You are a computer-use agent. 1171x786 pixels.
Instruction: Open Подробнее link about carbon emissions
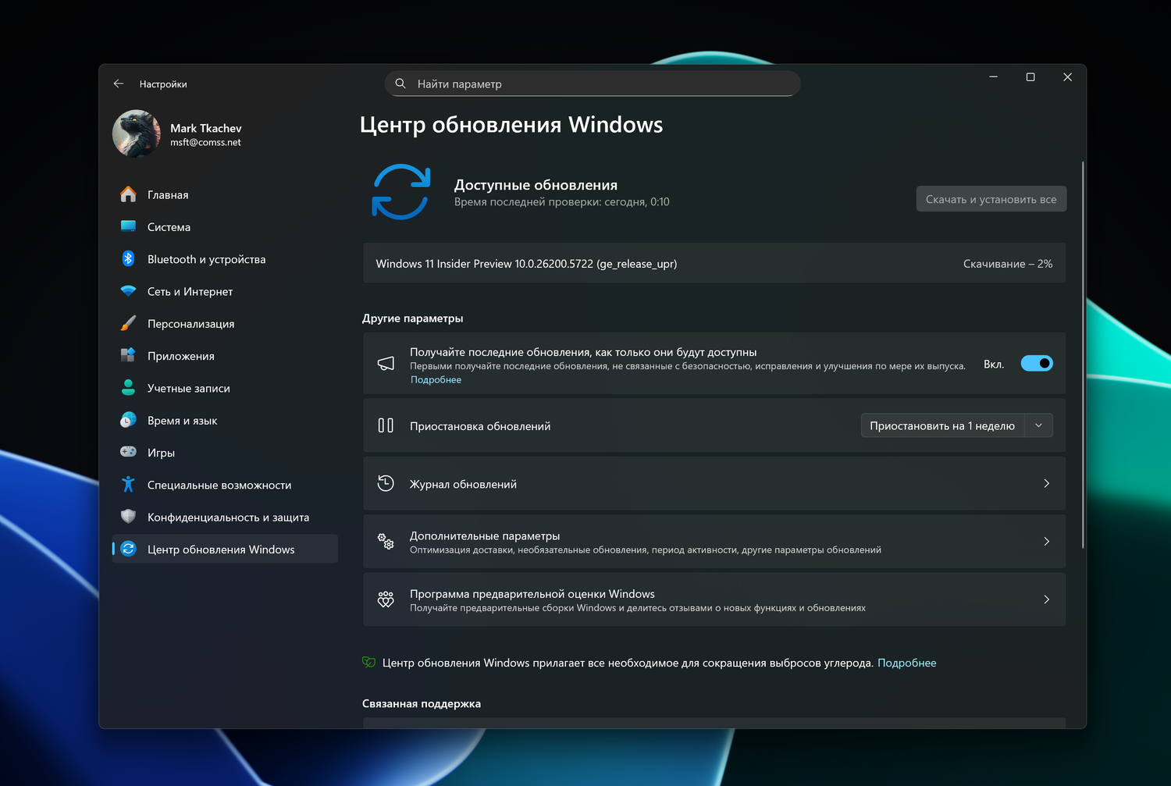(x=906, y=663)
